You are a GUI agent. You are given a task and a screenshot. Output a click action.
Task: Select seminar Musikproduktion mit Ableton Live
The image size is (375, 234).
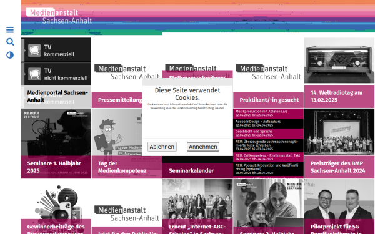click(269, 114)
